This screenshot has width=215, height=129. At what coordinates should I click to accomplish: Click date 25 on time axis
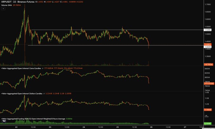coord(117,127)
